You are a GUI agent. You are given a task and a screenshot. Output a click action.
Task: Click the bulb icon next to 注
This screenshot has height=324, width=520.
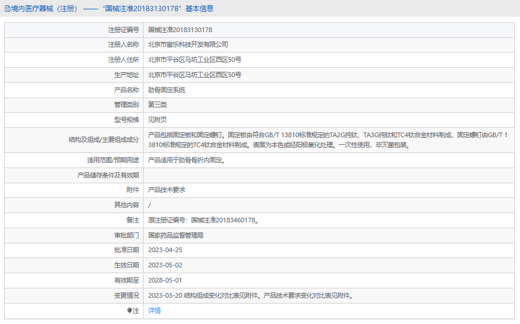tap(130, 311)
